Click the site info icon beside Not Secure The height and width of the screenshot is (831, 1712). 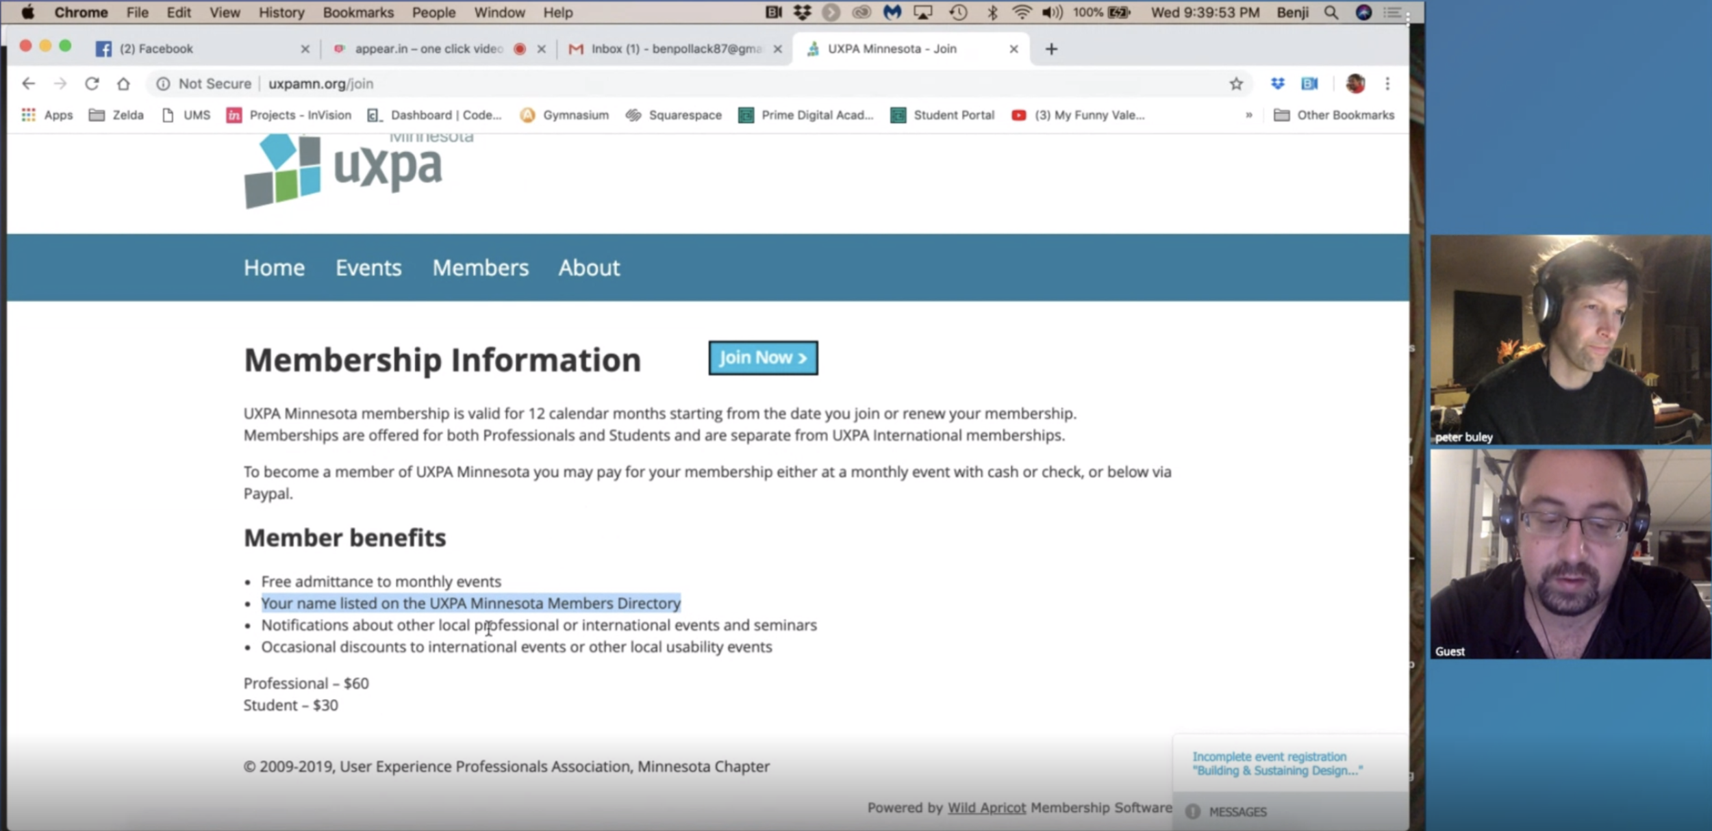point(163,84)
